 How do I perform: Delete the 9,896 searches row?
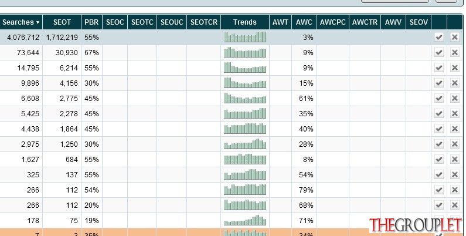[455, 83]
